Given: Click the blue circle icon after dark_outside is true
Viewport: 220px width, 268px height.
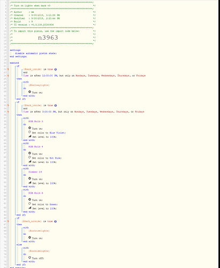Looking at the screenshot, I should click(56, 221).
